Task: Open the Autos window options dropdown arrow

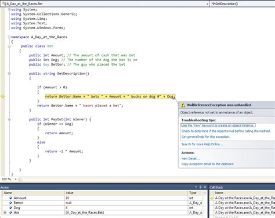Action: click(x=196, y=187)
